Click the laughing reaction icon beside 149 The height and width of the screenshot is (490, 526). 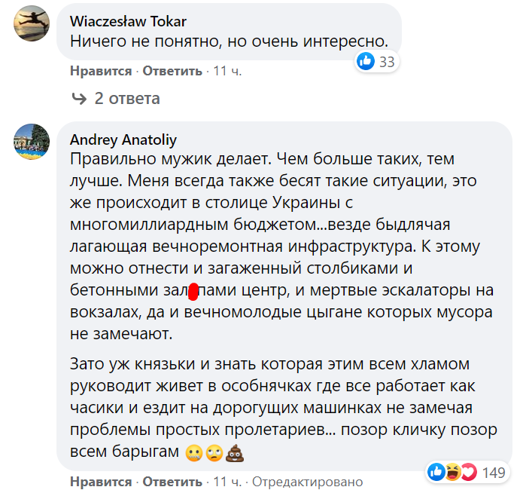coord(452,473)
